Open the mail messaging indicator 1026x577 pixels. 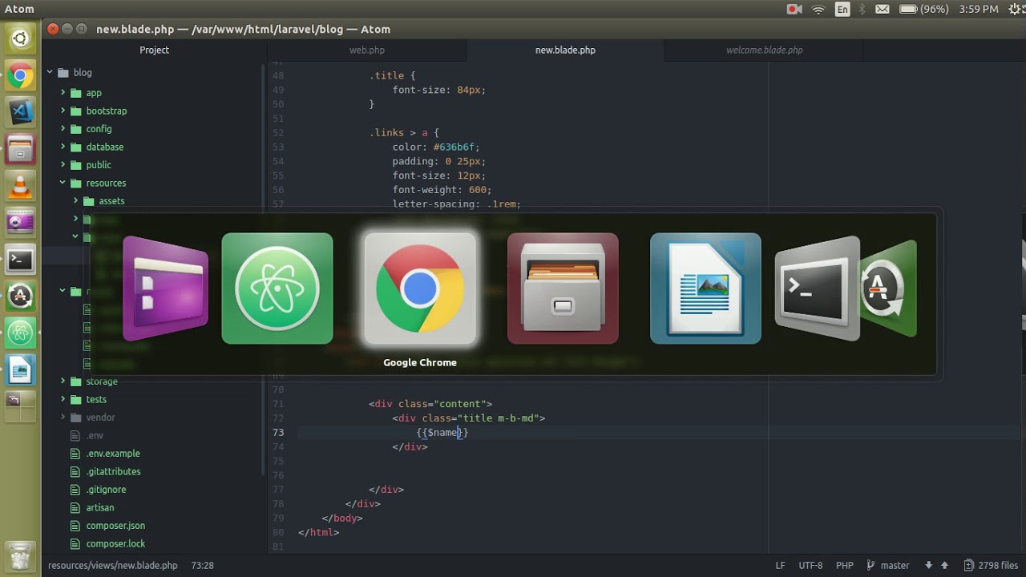tap(883, 10)
